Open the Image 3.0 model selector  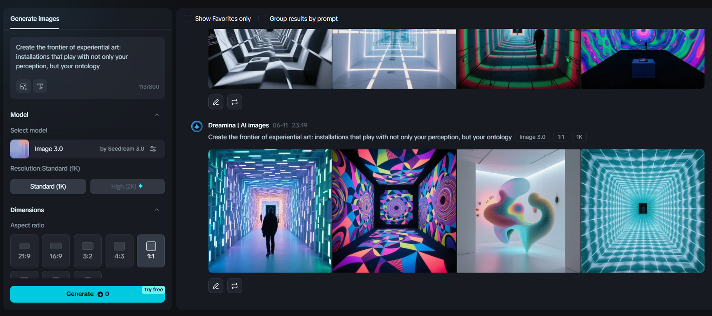[88, 149]
